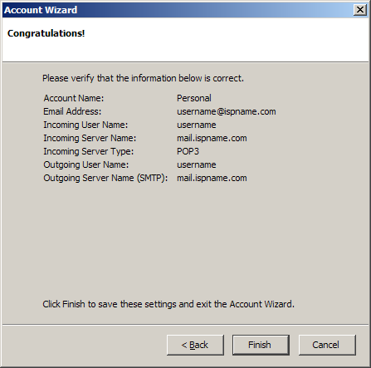Click the 'Click Finish to save these settings' text
Viewport: 371px width, 368px height.
pyautogui.click(x=168, y=304)
